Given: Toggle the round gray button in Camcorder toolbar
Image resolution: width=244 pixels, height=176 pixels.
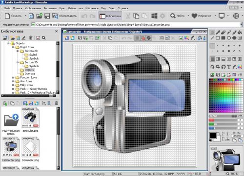Looking at the screenshot, I should pos(149,38).
